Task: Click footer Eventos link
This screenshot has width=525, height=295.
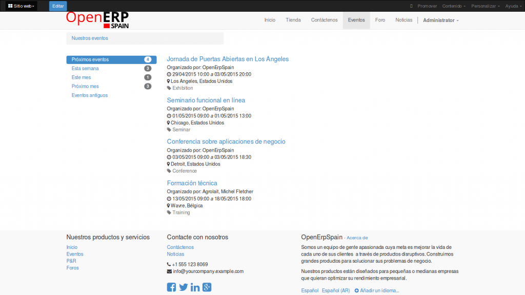Action: (x=75, y=254)
